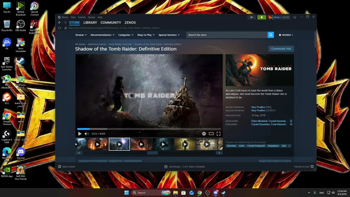Open File Explorer from the taskbar
Image resolution: width=350 pixels, height=197 pixels.
click(175, 193)
